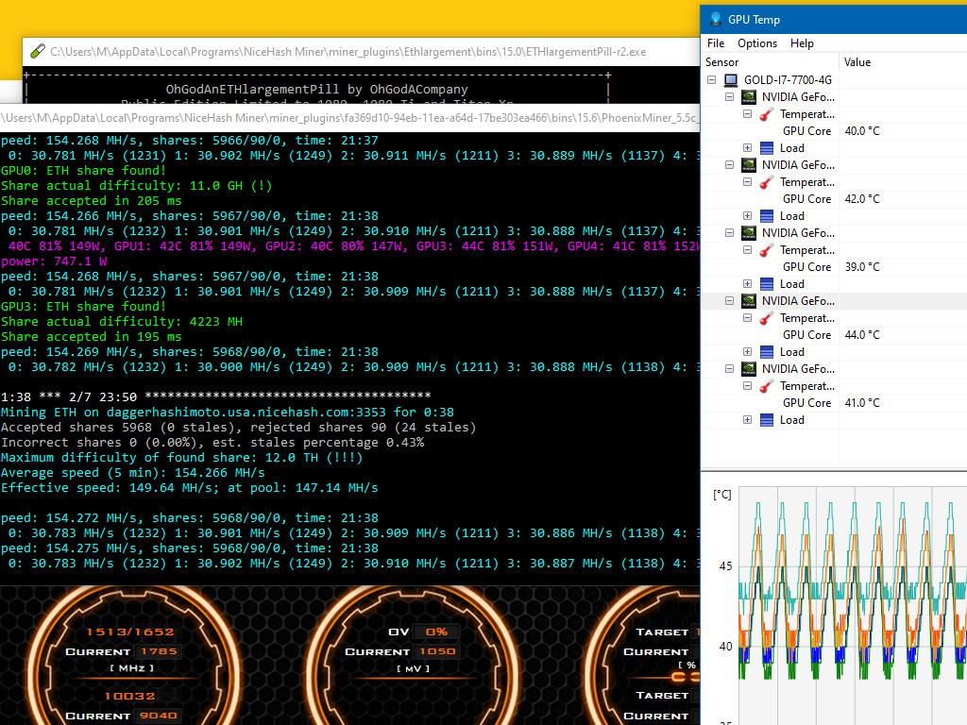Click the 'power: 747.1 W' console line
This screenshot has width=967, height=725.
point(54,261)
